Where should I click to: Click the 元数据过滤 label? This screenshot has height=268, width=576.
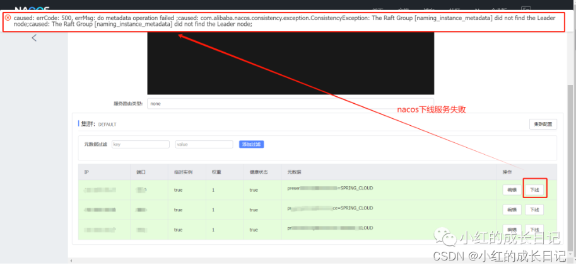95,144
